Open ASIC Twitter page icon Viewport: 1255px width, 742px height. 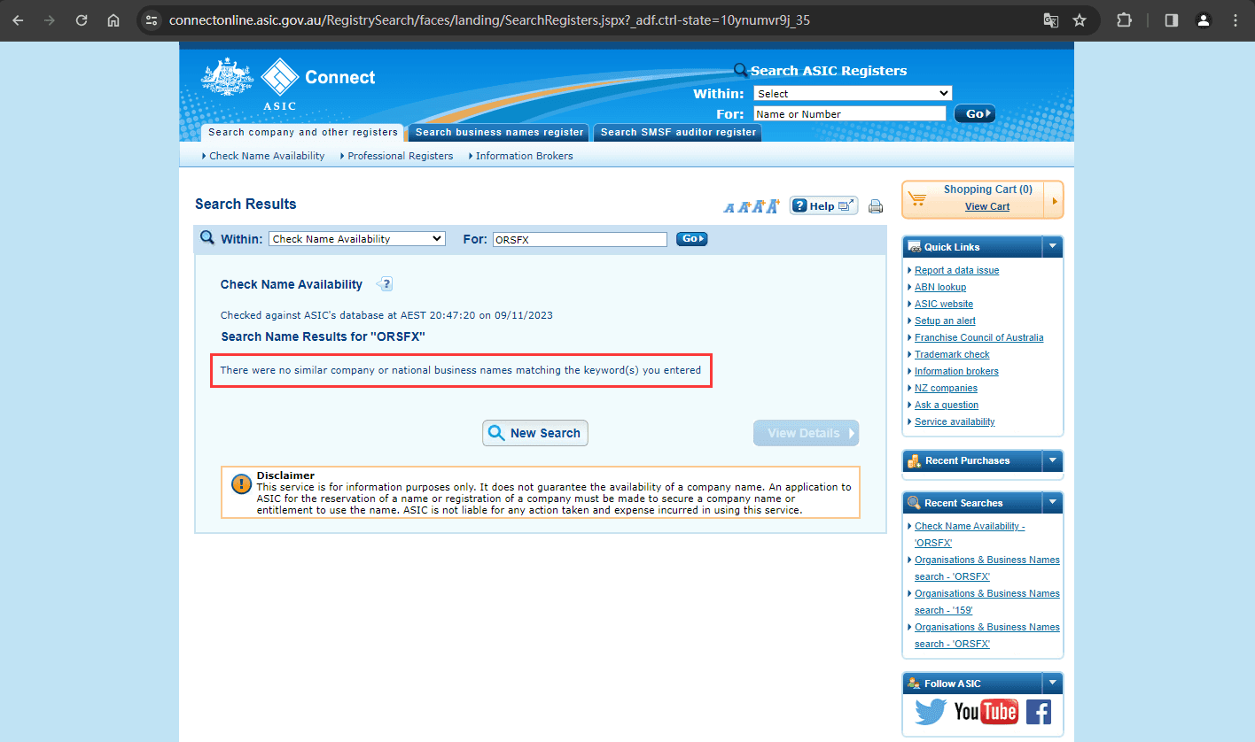[x=931, y=712]
